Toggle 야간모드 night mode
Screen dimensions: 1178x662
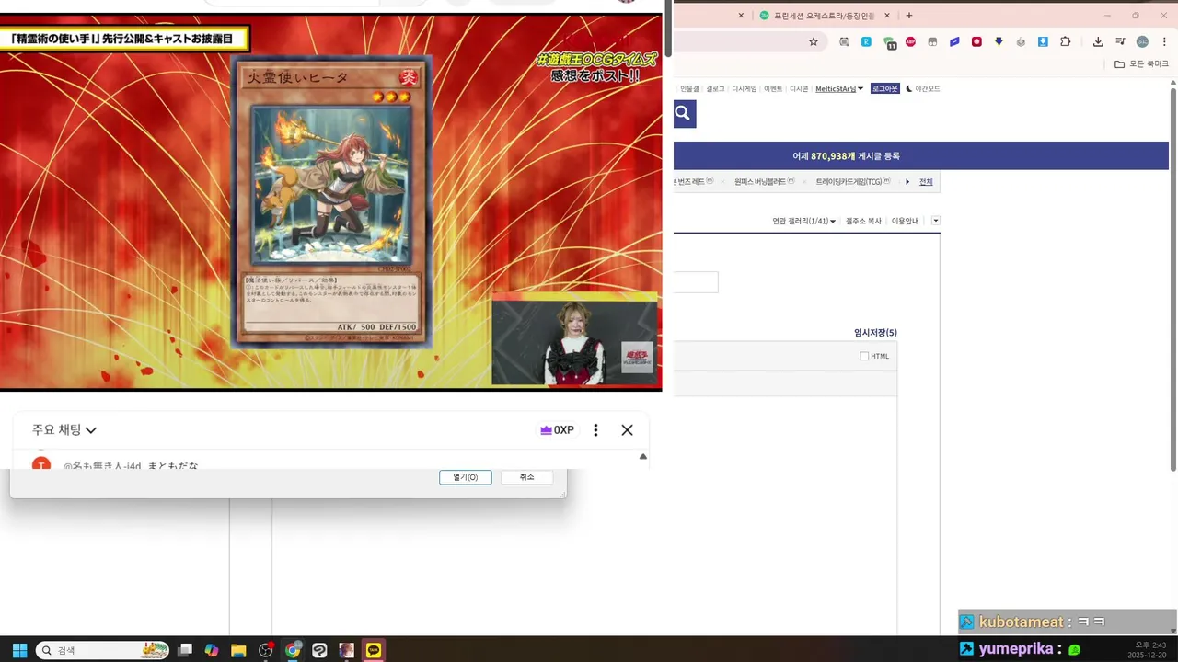coord(923,89)
